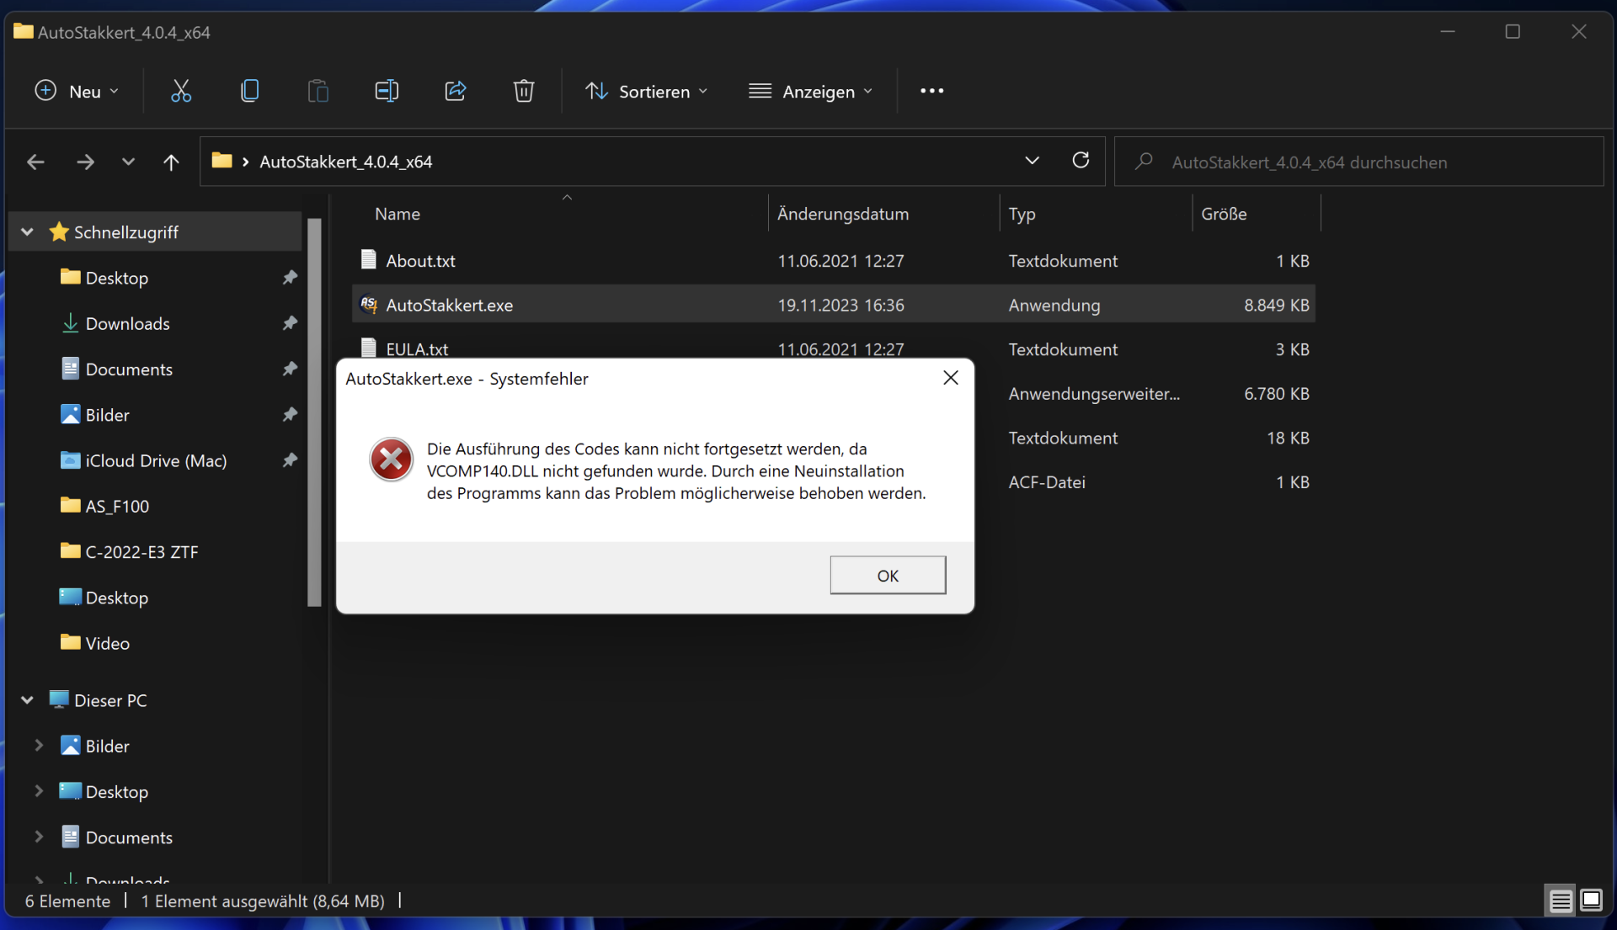This screenshot has width=1617, height=930.
Task: Click the 1 Element ausgewählt status text
Action: [x=263, y=901]
